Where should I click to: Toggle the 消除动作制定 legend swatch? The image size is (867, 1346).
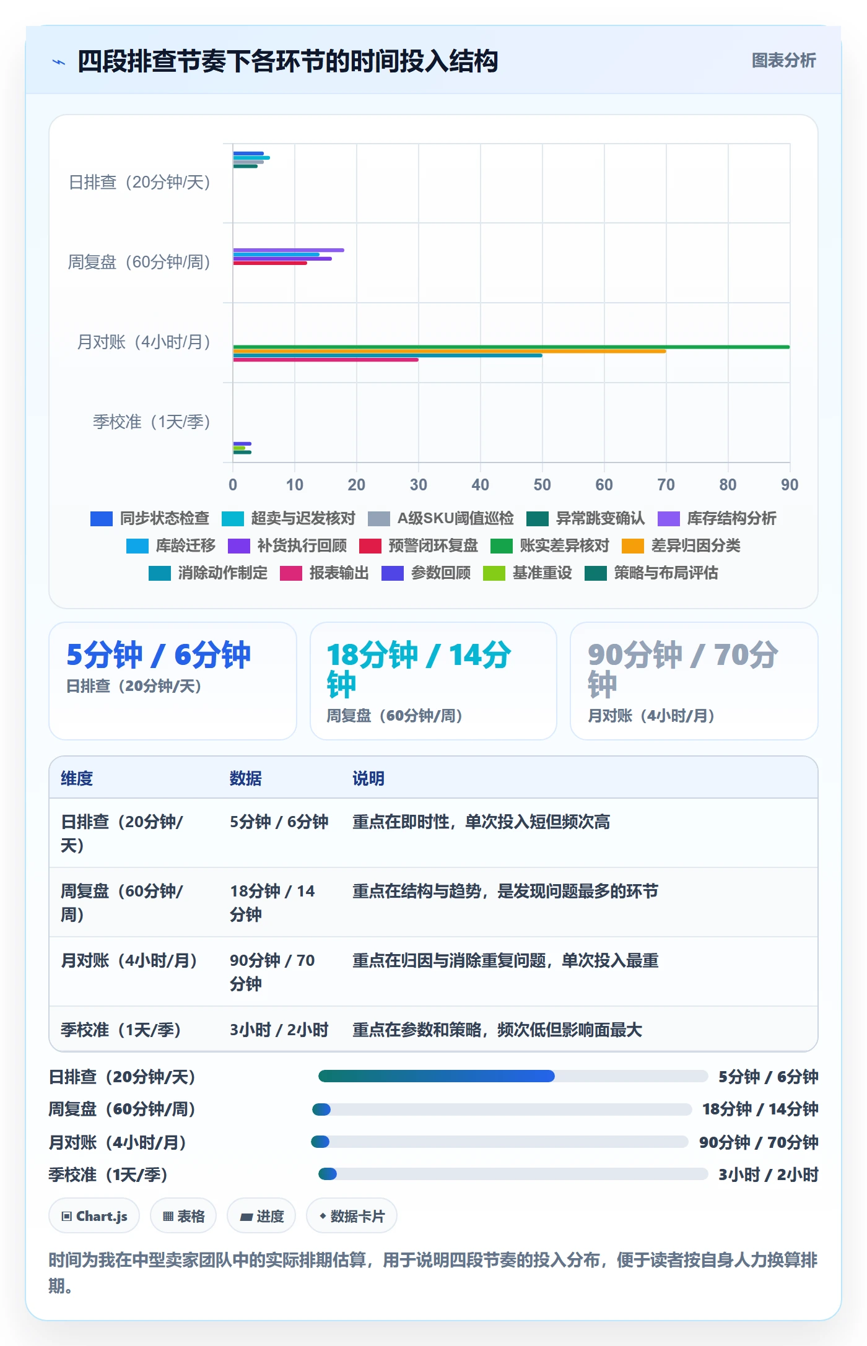160,573
